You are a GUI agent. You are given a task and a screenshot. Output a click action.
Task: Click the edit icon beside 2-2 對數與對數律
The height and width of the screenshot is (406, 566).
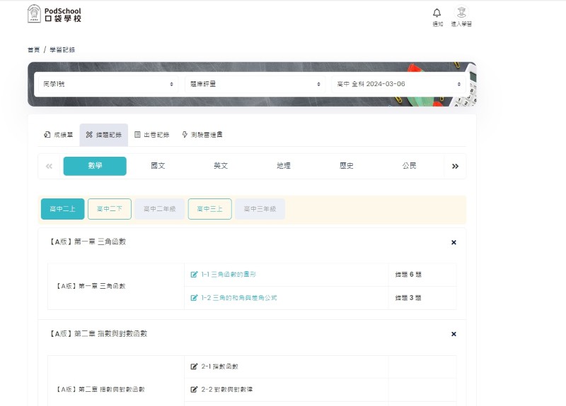tap(194, 389)
